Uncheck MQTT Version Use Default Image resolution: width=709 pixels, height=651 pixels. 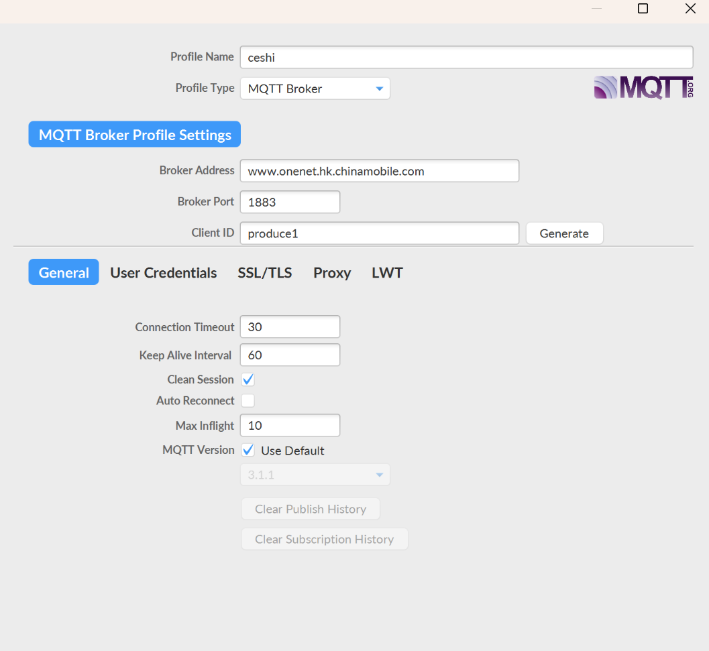point(248,451)
